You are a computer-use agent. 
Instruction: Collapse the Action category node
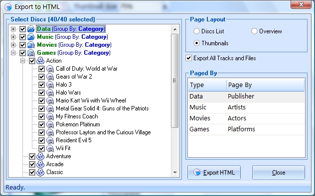(23, 61)
